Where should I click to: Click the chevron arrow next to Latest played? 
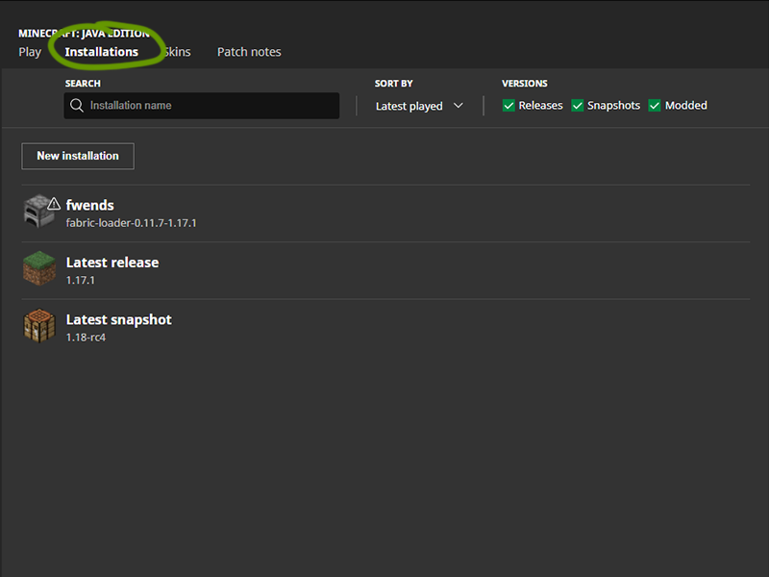pyautogui.click(x=458, y=106)
